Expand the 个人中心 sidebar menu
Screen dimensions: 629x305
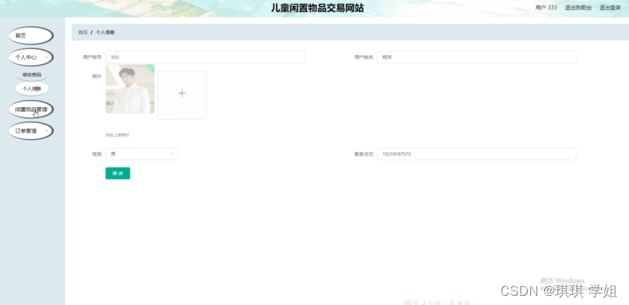(31, 57)
